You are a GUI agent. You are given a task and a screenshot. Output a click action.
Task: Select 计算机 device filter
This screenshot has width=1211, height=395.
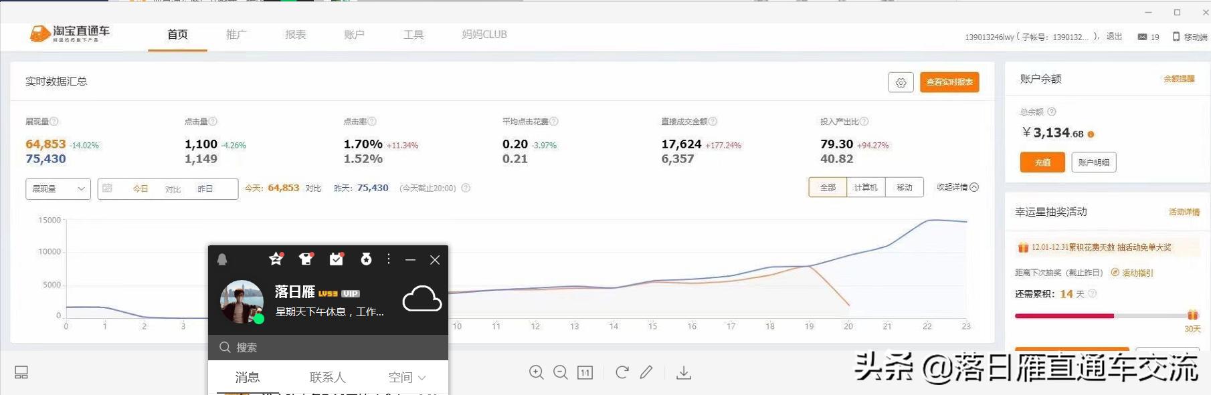pyautogui.click(x=866, y=188)
